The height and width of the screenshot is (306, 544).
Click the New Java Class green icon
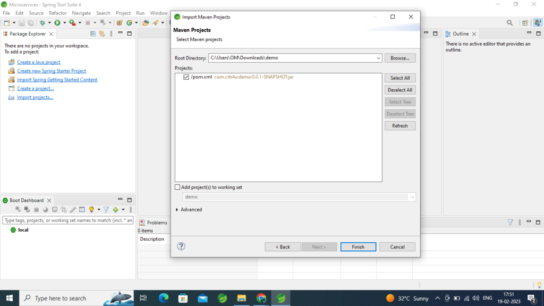click(130, 22)
